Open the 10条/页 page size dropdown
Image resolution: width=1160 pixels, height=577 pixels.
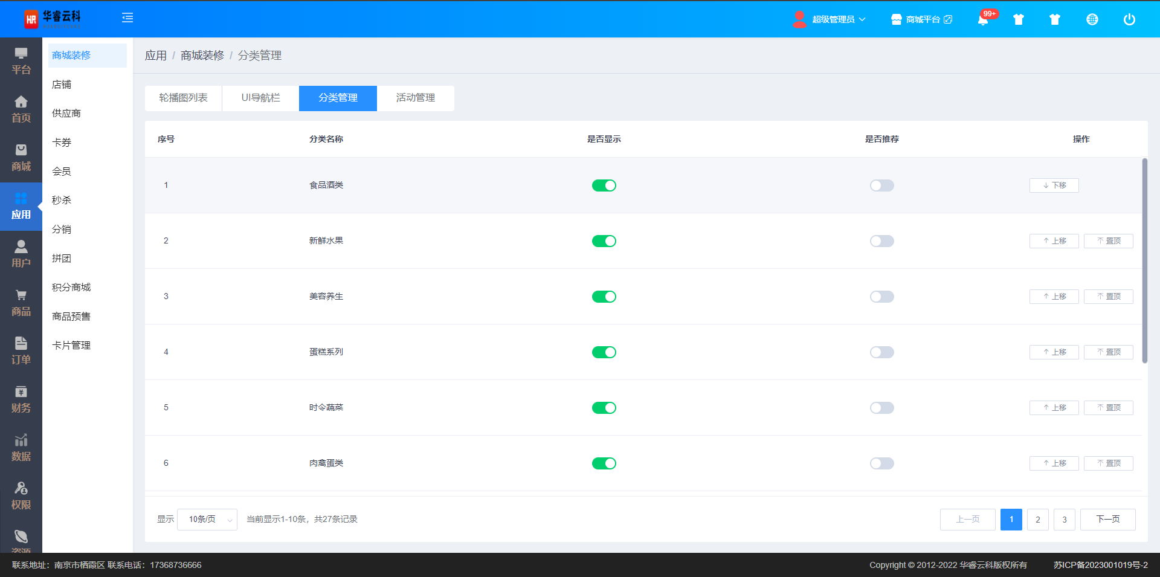207,520
